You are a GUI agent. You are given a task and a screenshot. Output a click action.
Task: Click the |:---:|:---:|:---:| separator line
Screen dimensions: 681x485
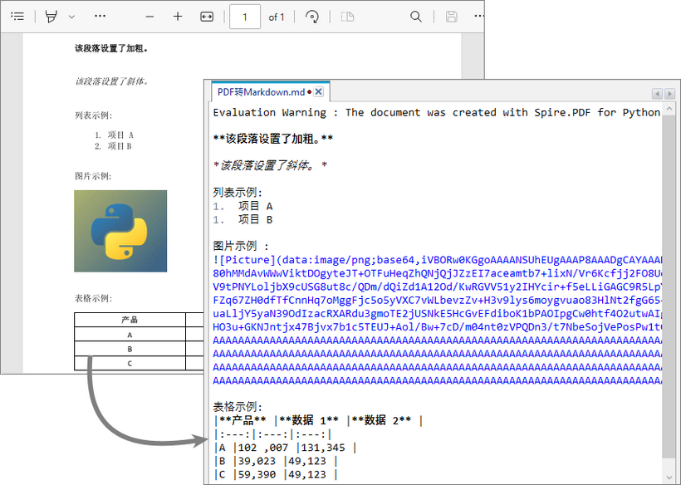point(272,434)
